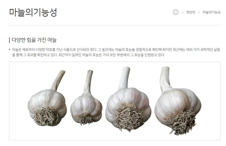226x146 pixels.
Task: Select the 마늘의기능성 breadcrumb item
Action: pos(211,12)
